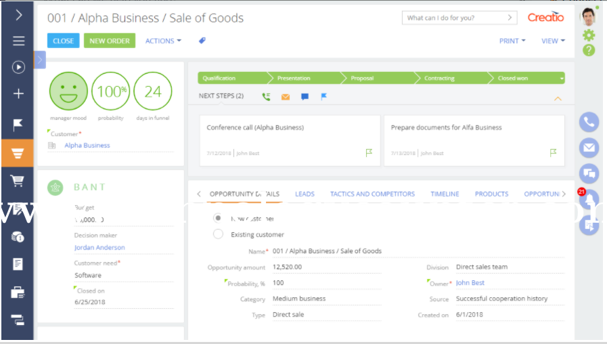The width and height of the screenshot is (607, 344).
Task: Click the Creatio logo
Action: [x=546, y=17]
